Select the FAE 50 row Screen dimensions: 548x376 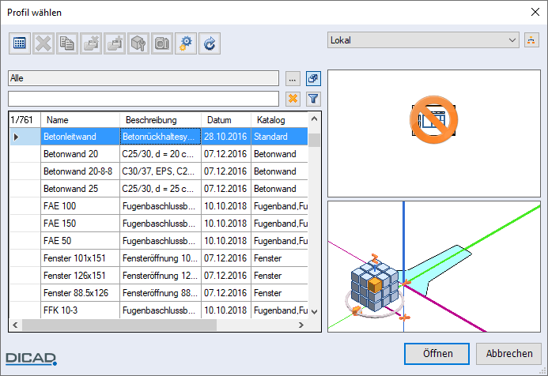coord(159,241)
